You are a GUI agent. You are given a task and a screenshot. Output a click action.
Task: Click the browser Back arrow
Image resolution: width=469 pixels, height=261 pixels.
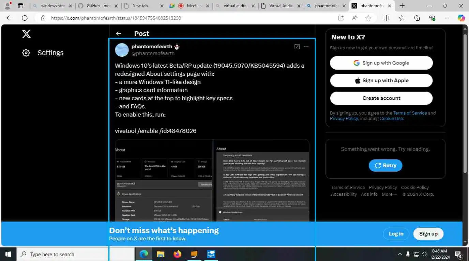tap(10, 18)
